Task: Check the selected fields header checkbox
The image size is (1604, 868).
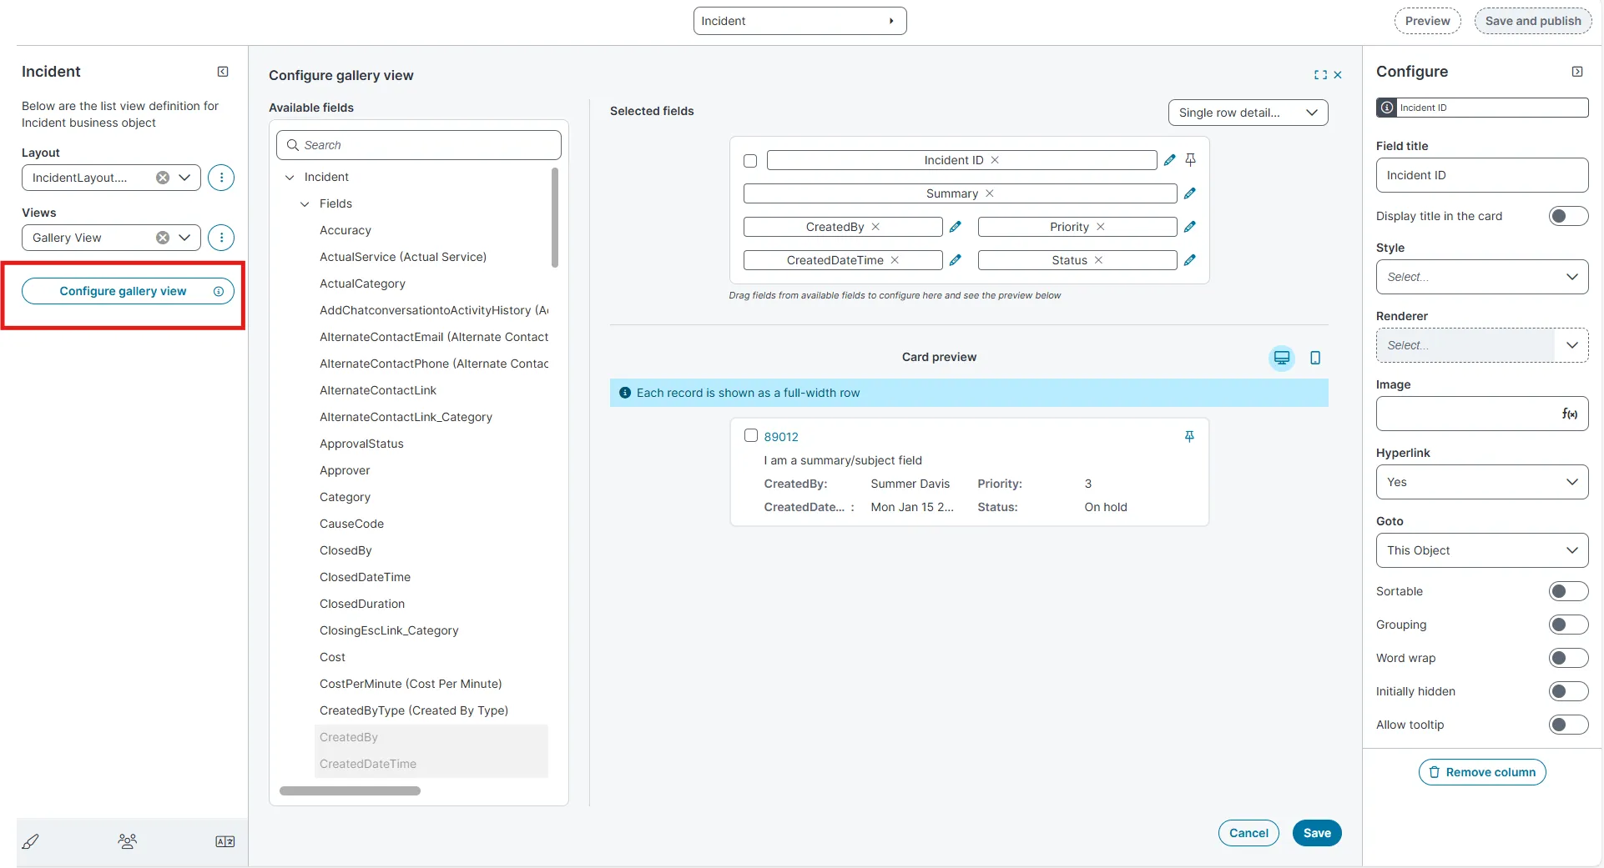Action: pos(750,161)
